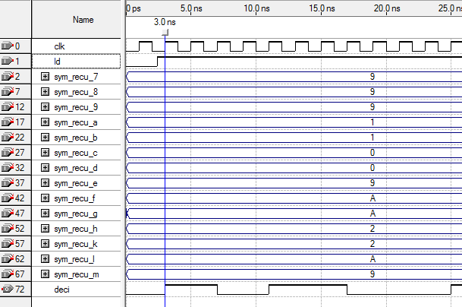Click the input pin icon for ld
The image size is (462, 307).
[8, 62]
